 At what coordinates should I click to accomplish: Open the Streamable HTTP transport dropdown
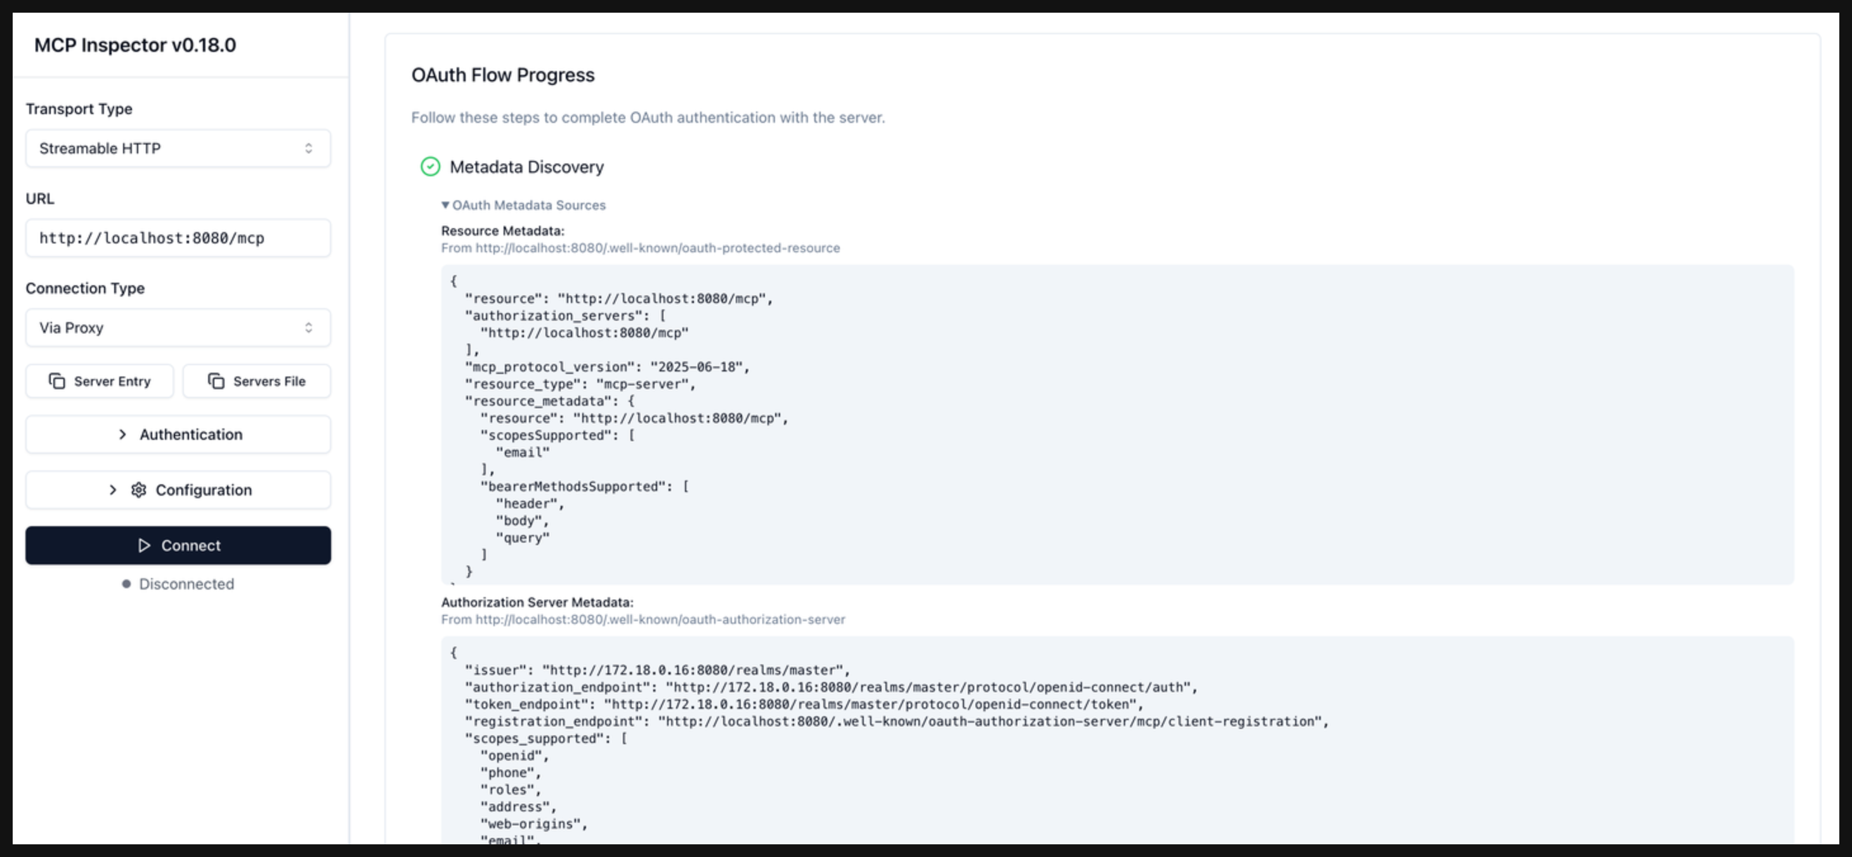pos(178,148)
